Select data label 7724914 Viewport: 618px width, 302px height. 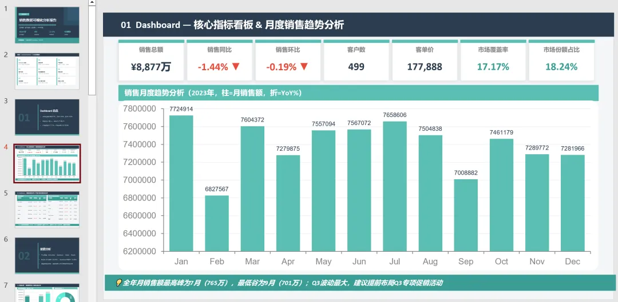181,109
